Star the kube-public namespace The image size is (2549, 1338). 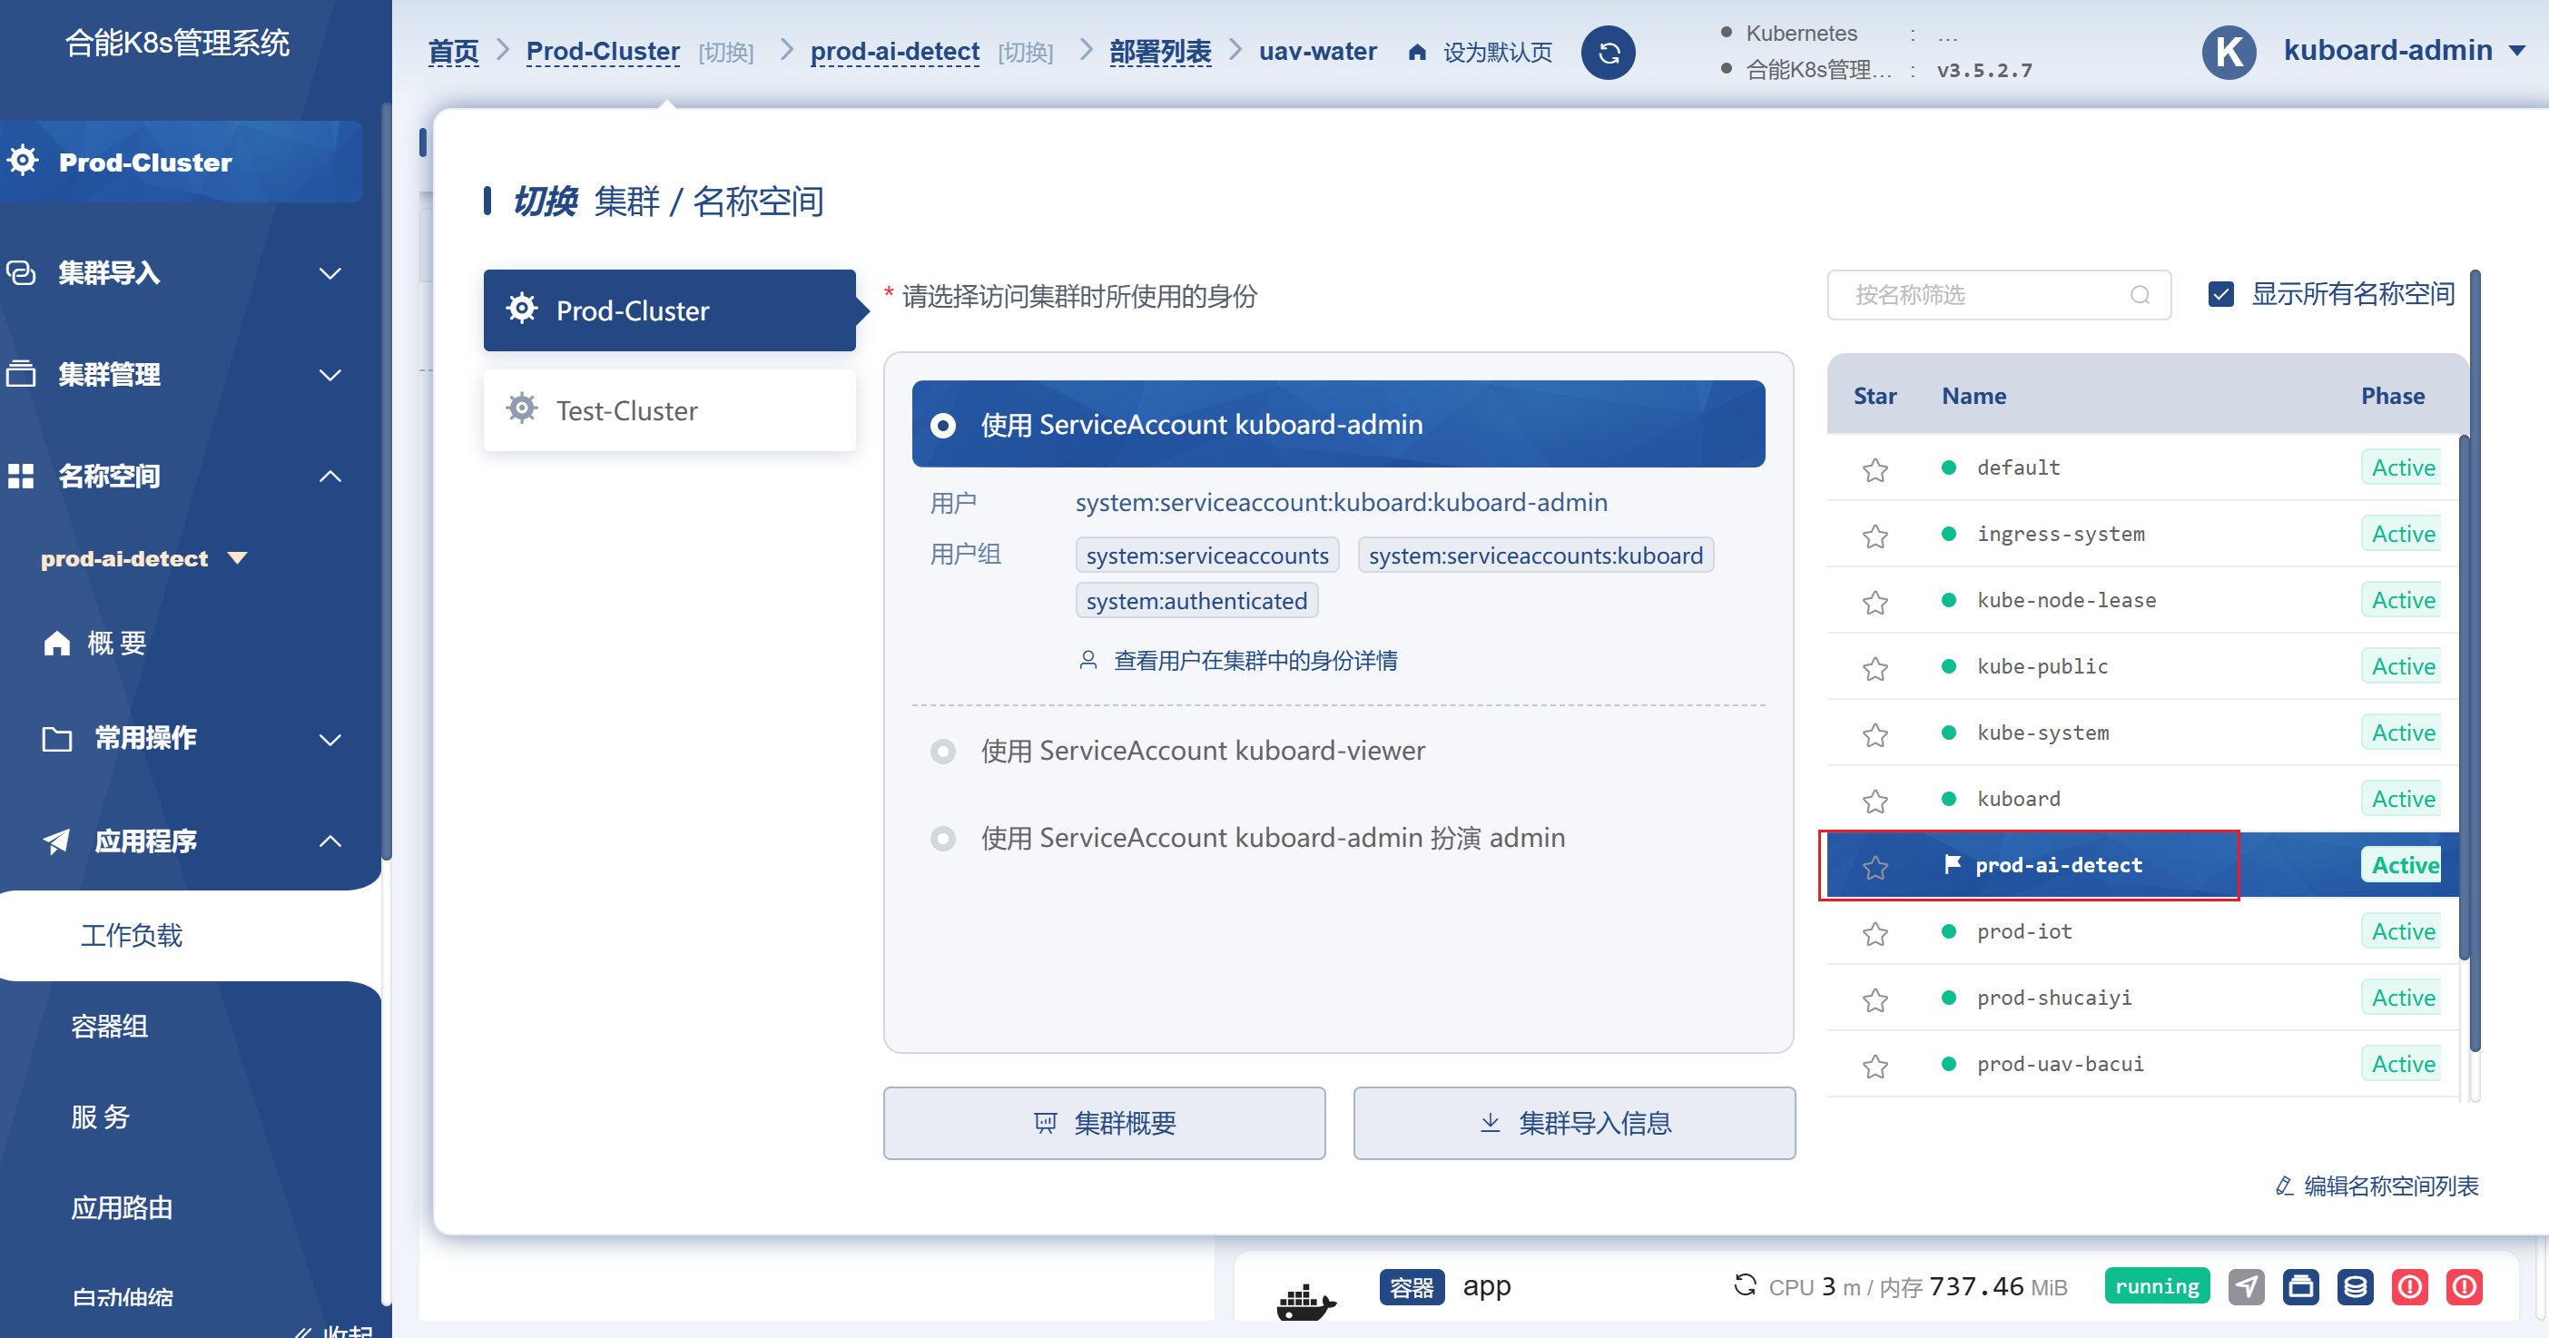point(1875,668)
